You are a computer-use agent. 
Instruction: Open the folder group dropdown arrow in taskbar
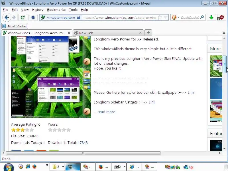click(x=63, y=167)
